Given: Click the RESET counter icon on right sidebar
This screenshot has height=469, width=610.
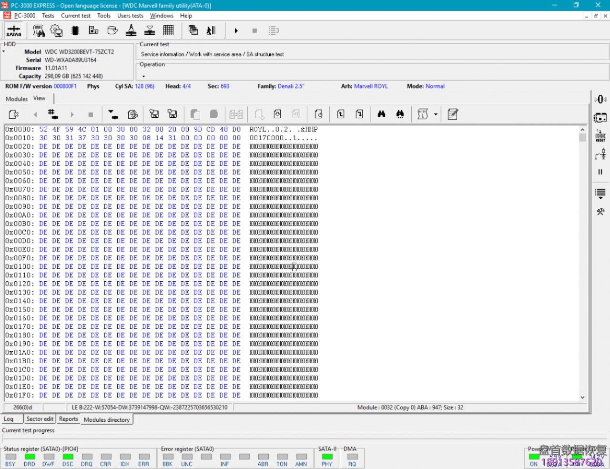Looking at the screenshot, I should click(x=600, y=136).
